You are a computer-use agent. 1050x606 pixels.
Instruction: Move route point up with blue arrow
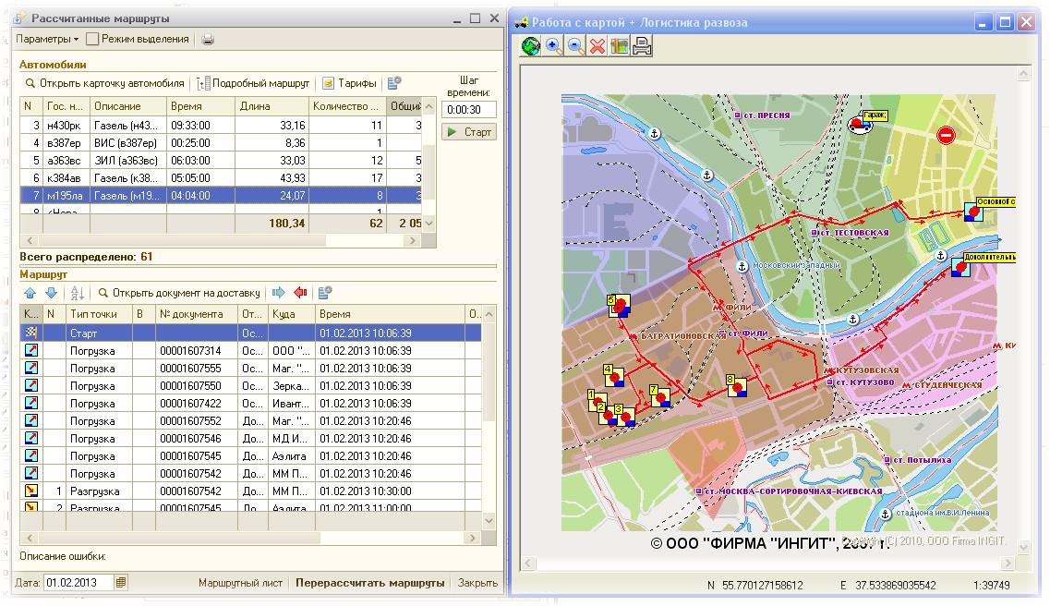29,293
